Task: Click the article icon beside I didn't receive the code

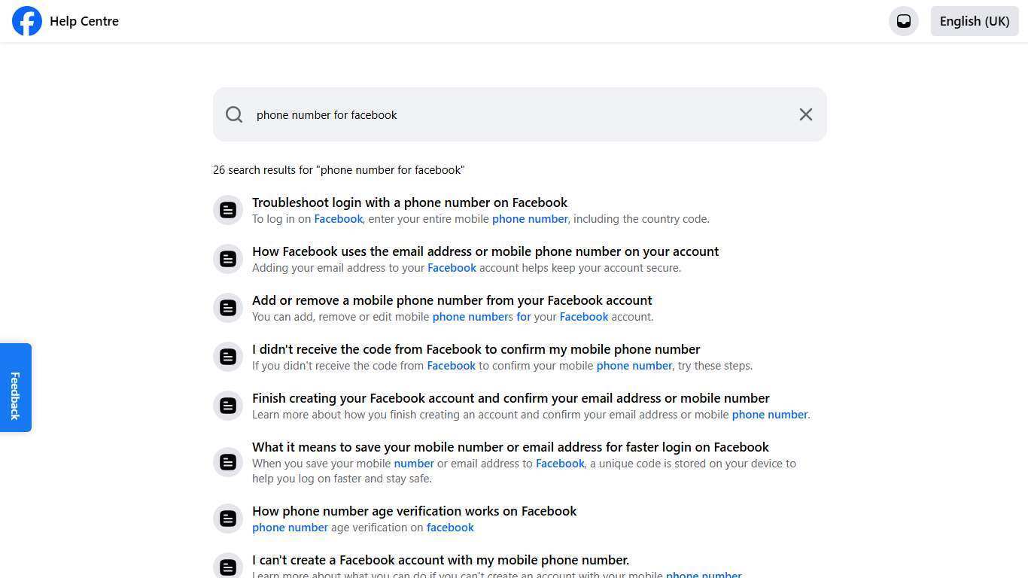Action: (228, 357)
